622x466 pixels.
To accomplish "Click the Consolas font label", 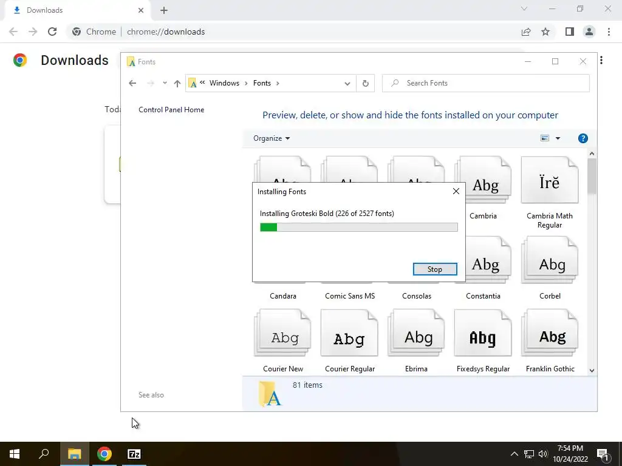I will pos(417,296).
